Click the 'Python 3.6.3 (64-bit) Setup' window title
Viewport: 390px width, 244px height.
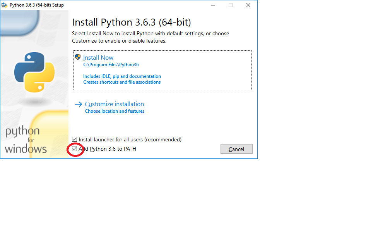(37, 5)
